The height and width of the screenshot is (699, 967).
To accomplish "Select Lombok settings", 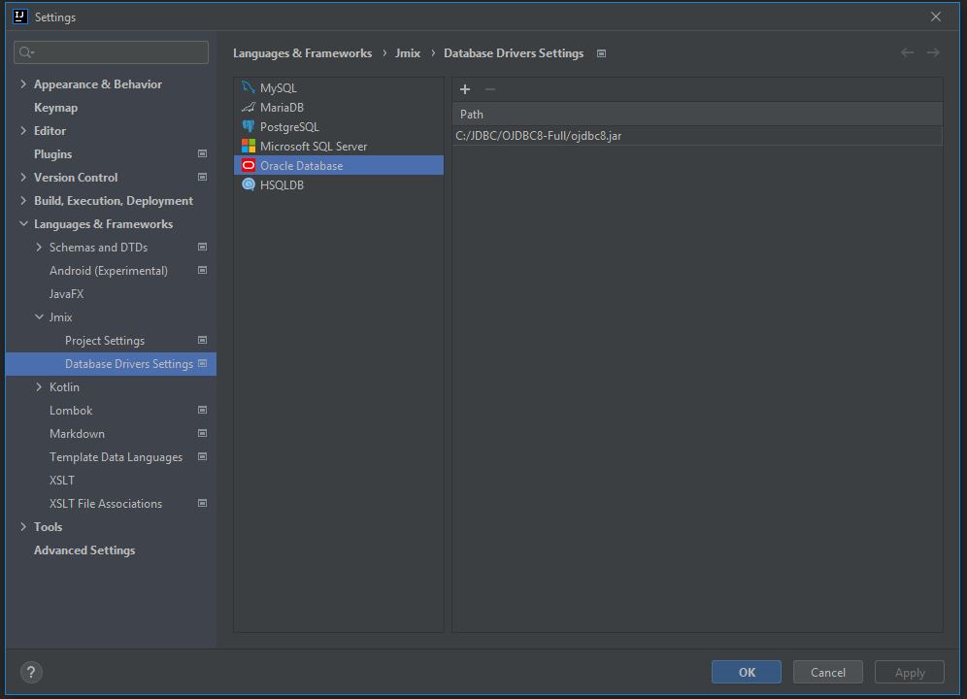I will click(71, 411).
